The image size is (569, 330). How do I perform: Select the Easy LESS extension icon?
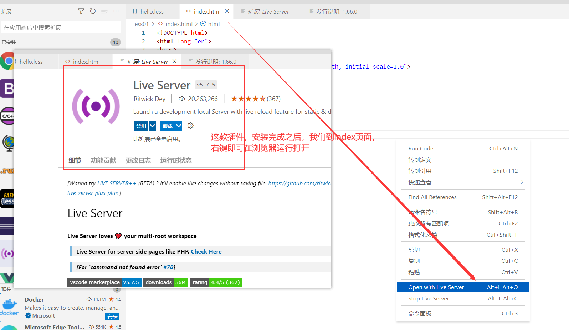[x=7, y=198]
